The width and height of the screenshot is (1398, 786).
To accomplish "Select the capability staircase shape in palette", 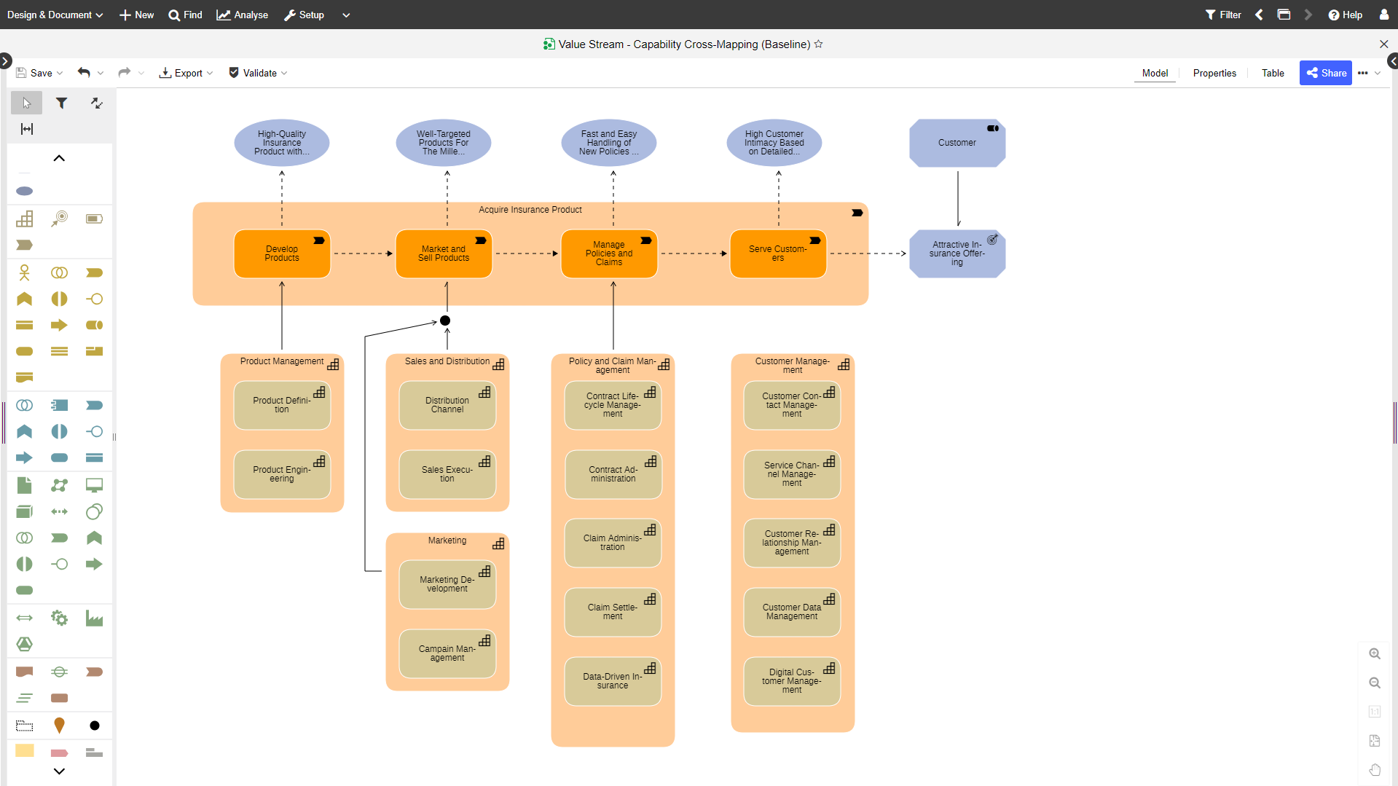I will click(24, 219).
